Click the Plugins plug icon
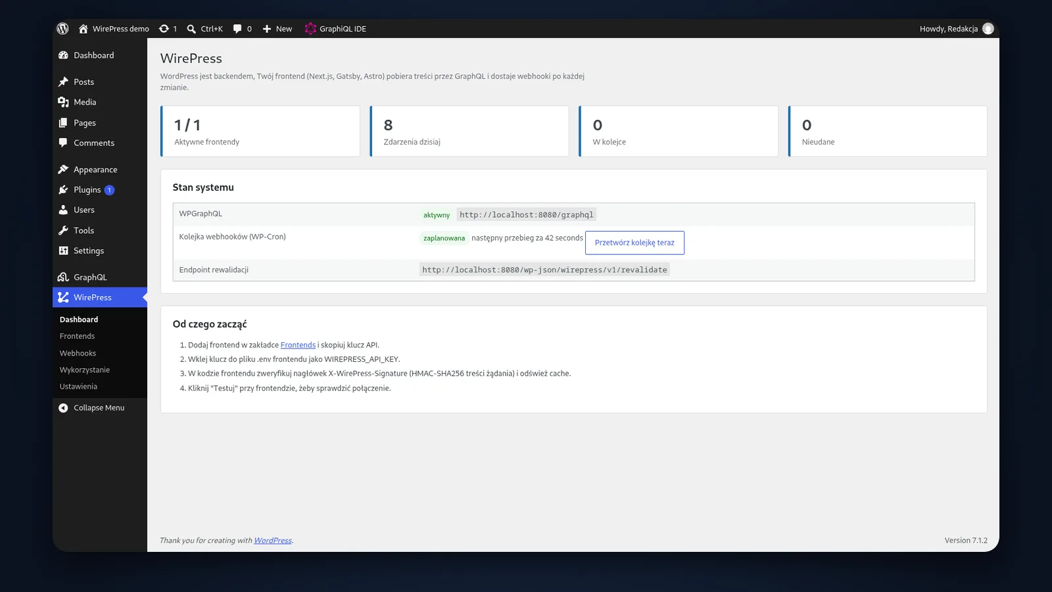Image resolution: width=1052 pixels, height=592 pixels. click(x=63, y=189)
